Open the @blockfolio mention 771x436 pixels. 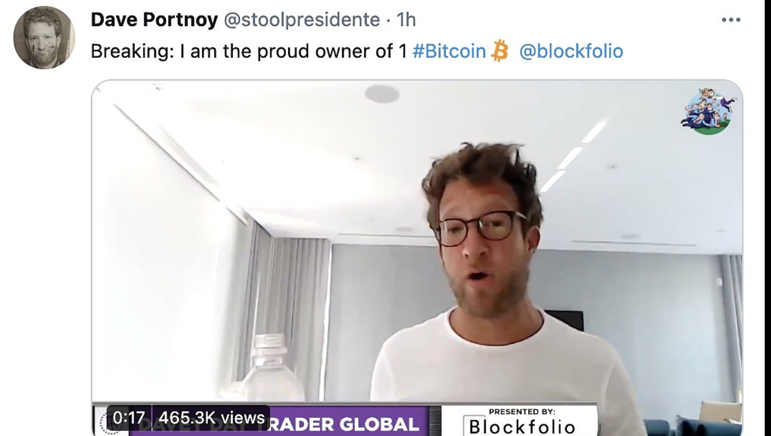pyautogui.click(x=571, y=51)
